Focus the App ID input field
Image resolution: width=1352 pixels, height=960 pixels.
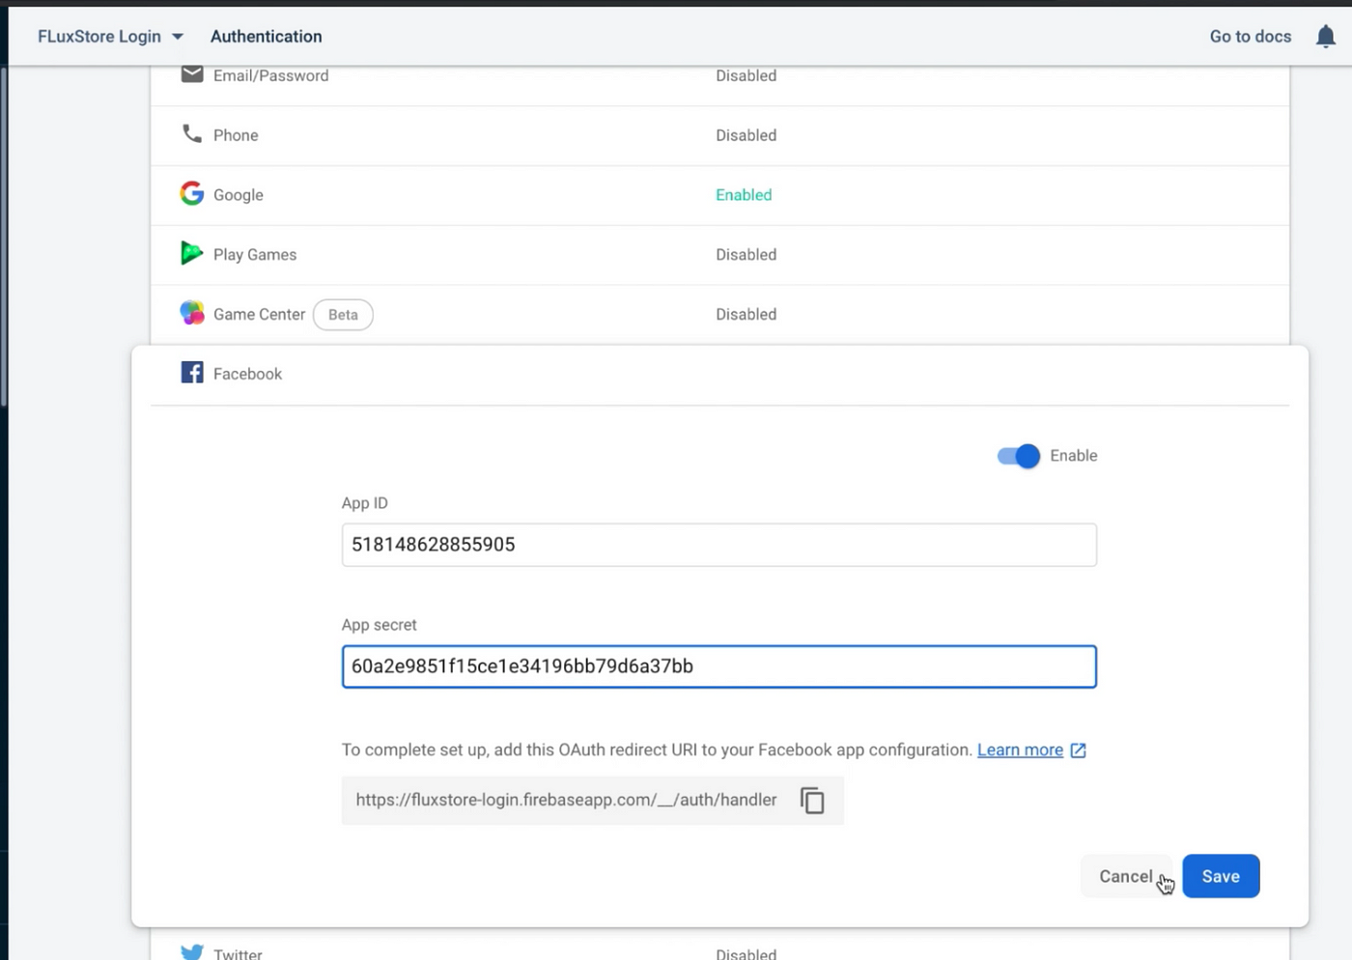pyautogui.click(x=718, y=545)
